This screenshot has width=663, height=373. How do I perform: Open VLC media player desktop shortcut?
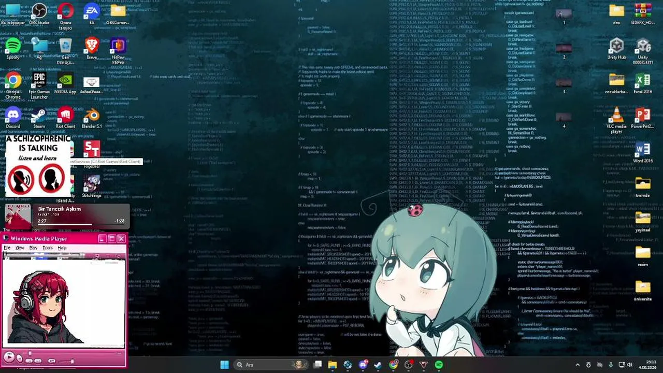coord(616,120)
